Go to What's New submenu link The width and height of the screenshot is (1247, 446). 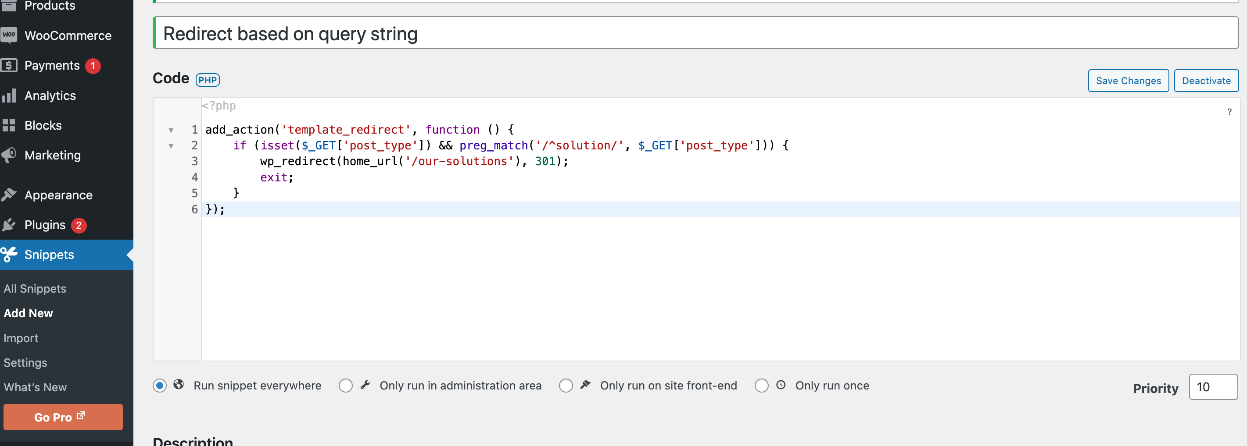35,387
